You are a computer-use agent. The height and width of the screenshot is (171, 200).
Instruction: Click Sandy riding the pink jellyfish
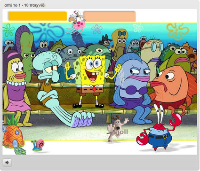click(76, 22)
